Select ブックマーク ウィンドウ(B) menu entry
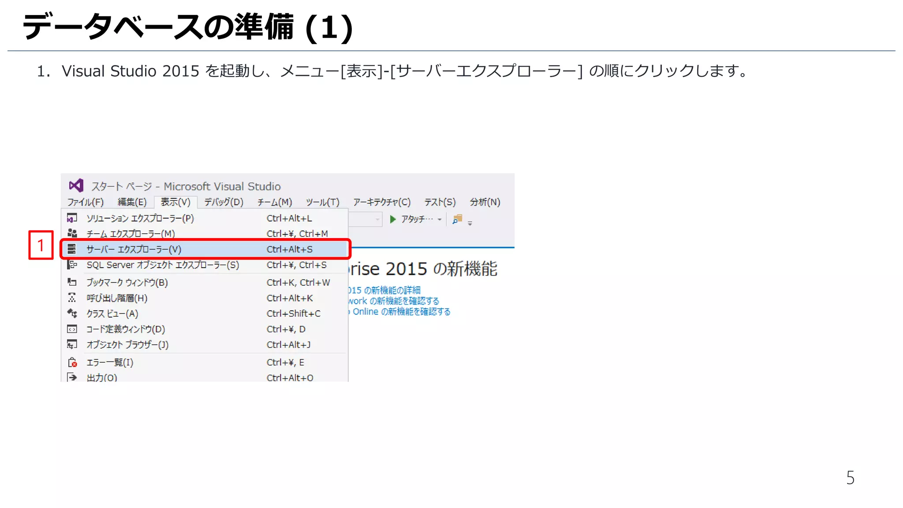Screen dimensions: 903x508 click(205, 282)
